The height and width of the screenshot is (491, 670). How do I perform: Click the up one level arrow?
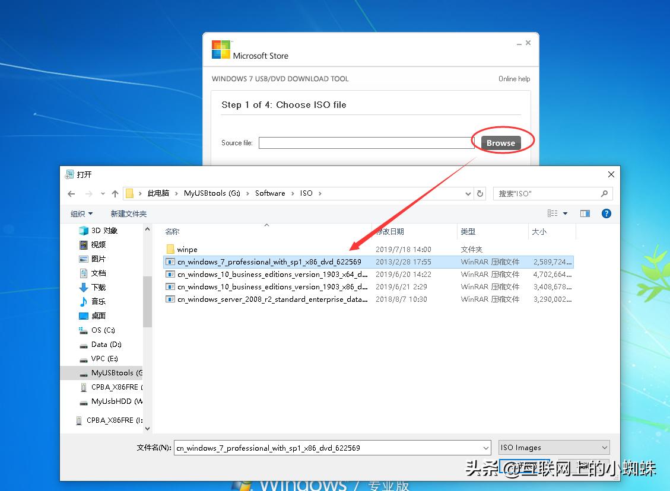click(x=115, y=193)
